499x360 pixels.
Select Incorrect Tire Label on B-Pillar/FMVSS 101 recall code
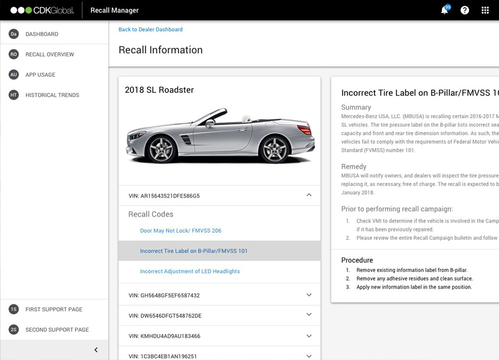pyautogui.click(x=219, y=251)
